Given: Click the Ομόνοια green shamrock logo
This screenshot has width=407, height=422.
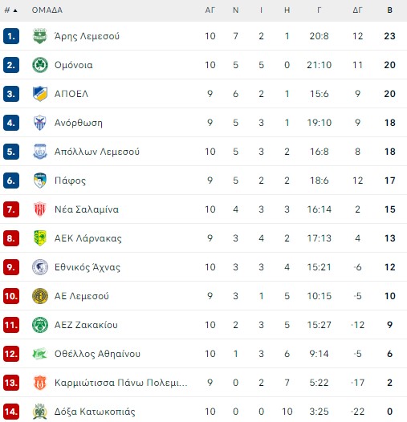Looking at the screenshot, I should pyautogui.click(x=40, y=65).
